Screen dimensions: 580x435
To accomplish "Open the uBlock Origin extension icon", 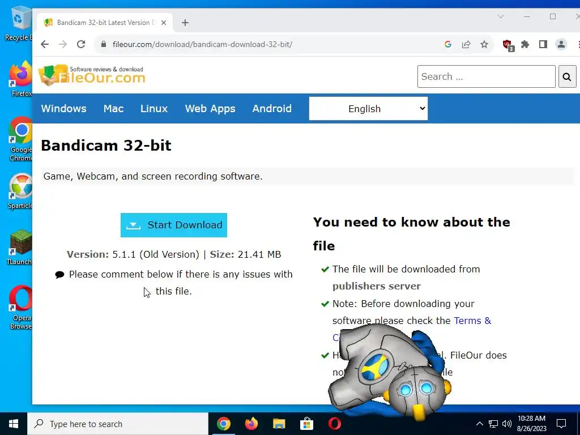I will (x=508, y=45).
